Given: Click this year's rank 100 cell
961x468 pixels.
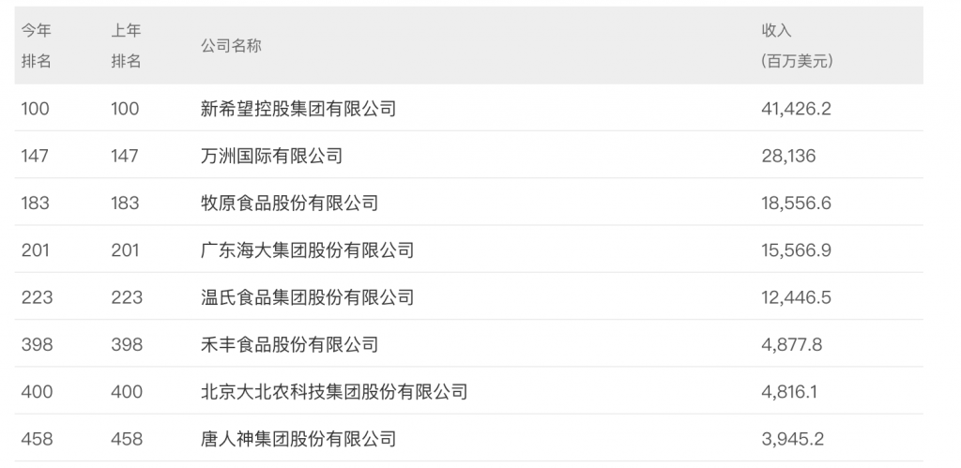Looking at the screenshot, I should (35, 109).
